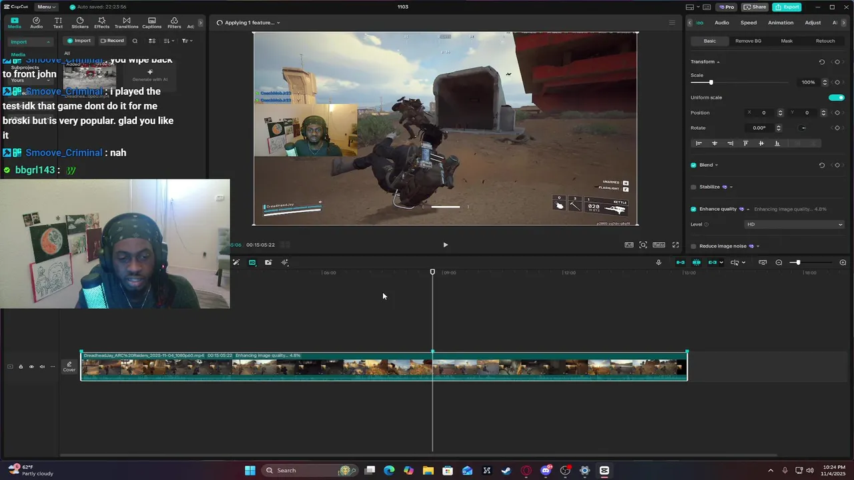
Task: Click the fullscreen preview icon
Action: pyautogui.click(x=675, y=245)
